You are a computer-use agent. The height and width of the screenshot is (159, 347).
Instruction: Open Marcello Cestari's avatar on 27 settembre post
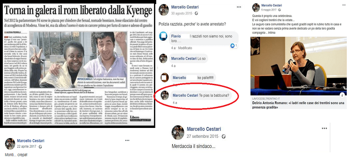(178, 133)
